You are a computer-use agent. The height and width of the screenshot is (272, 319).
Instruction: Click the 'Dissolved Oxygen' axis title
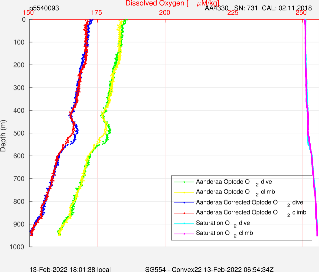172,3
